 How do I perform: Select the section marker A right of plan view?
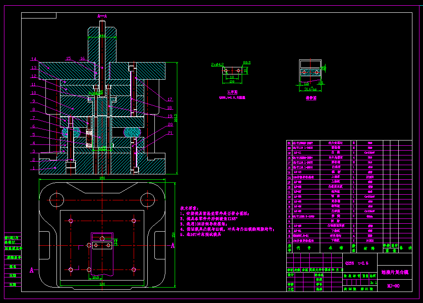pyautogui.click(x=172, y=246)
